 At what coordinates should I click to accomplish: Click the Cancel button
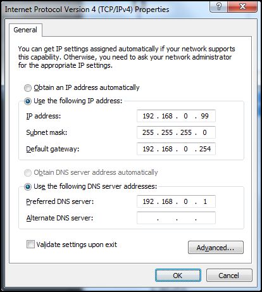tap(229, 276)
